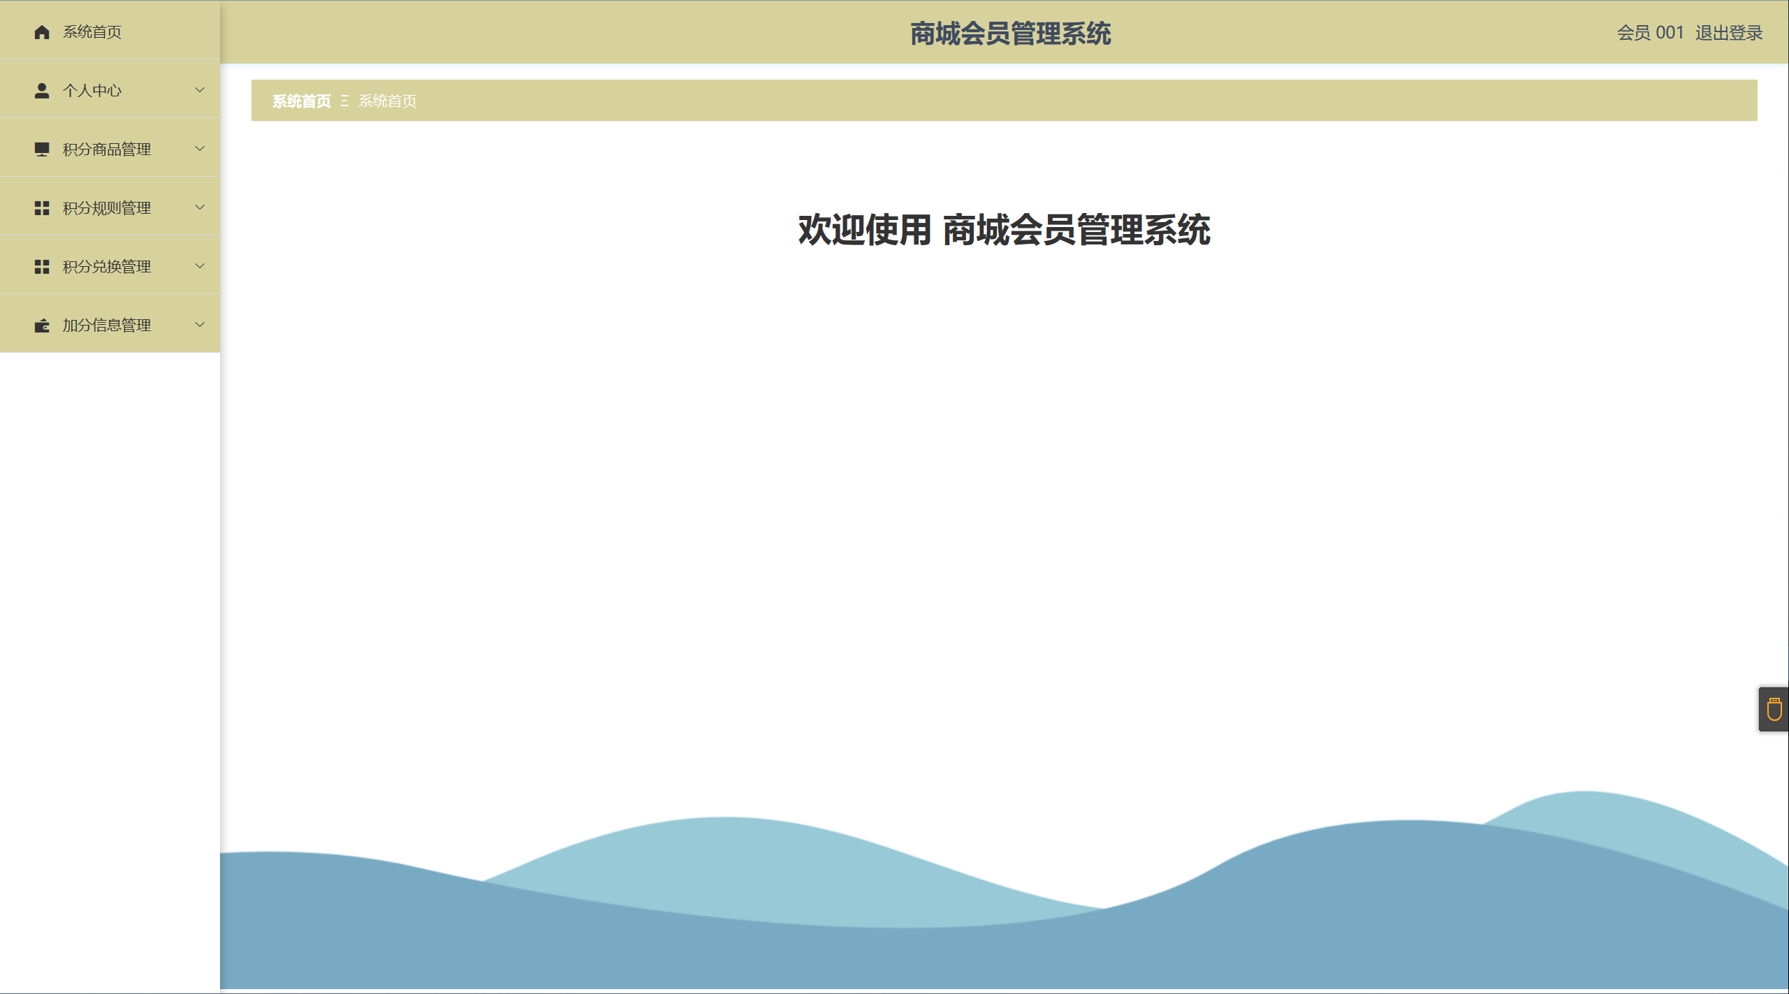Expand 积分商品管理 with its chevron
Image resolution: width=1789 pixels, height=994 pixels.
[x=200, y=149]
